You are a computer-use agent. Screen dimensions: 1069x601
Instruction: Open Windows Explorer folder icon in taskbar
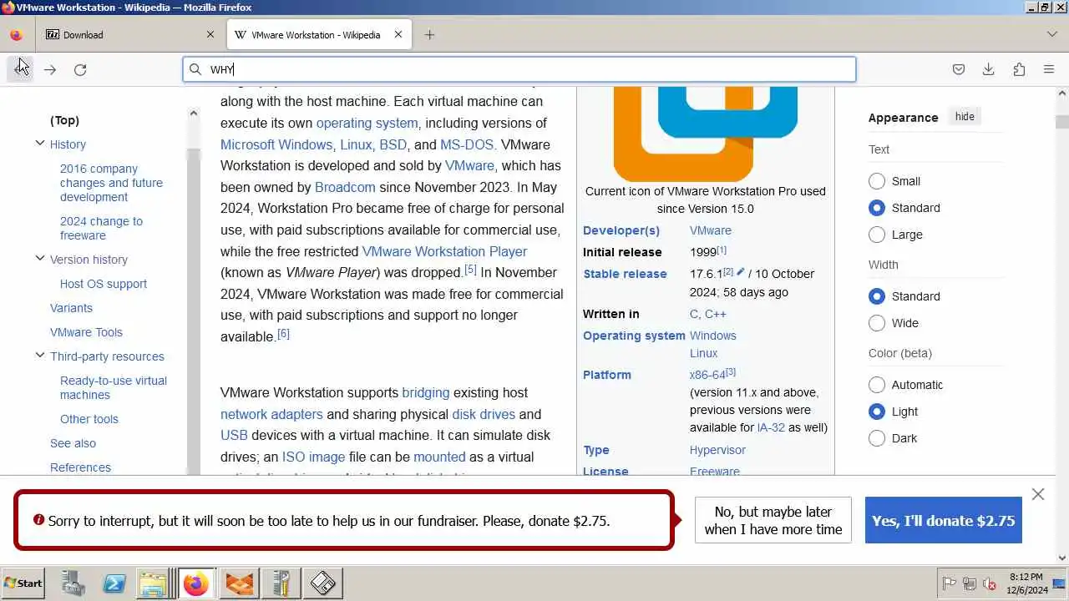point(155,583)
